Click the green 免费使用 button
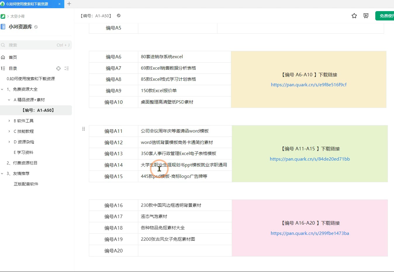Viewport: 394px width, 272px height. pyautogui.click(x=385, y=16)
